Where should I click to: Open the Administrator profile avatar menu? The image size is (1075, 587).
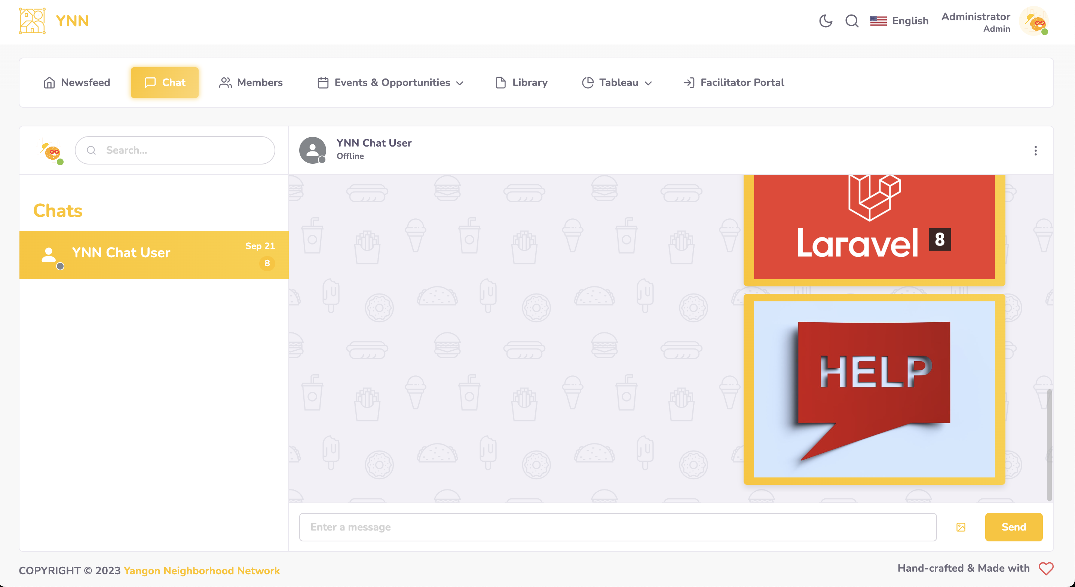click(1034, 21)
